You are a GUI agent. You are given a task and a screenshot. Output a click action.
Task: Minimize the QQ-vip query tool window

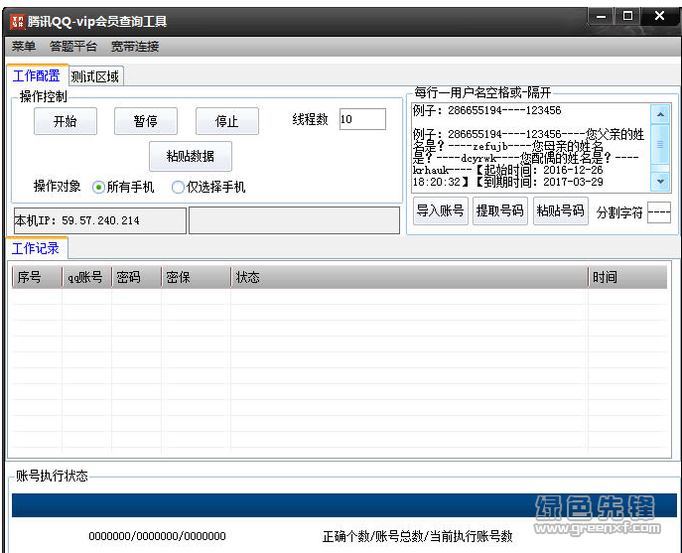602,17
